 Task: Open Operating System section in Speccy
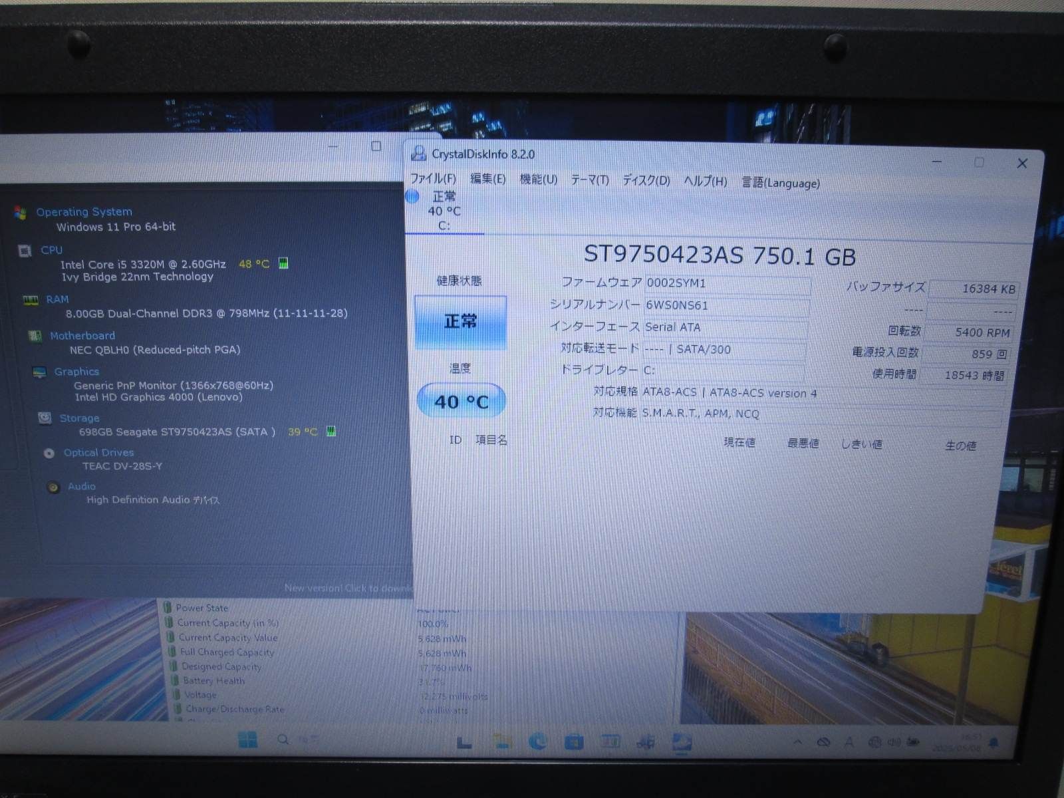click(84, 211)
